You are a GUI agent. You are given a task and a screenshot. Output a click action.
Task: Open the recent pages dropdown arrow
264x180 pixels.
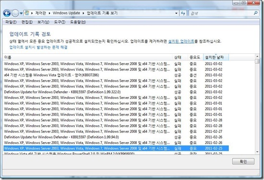[21, 13]
